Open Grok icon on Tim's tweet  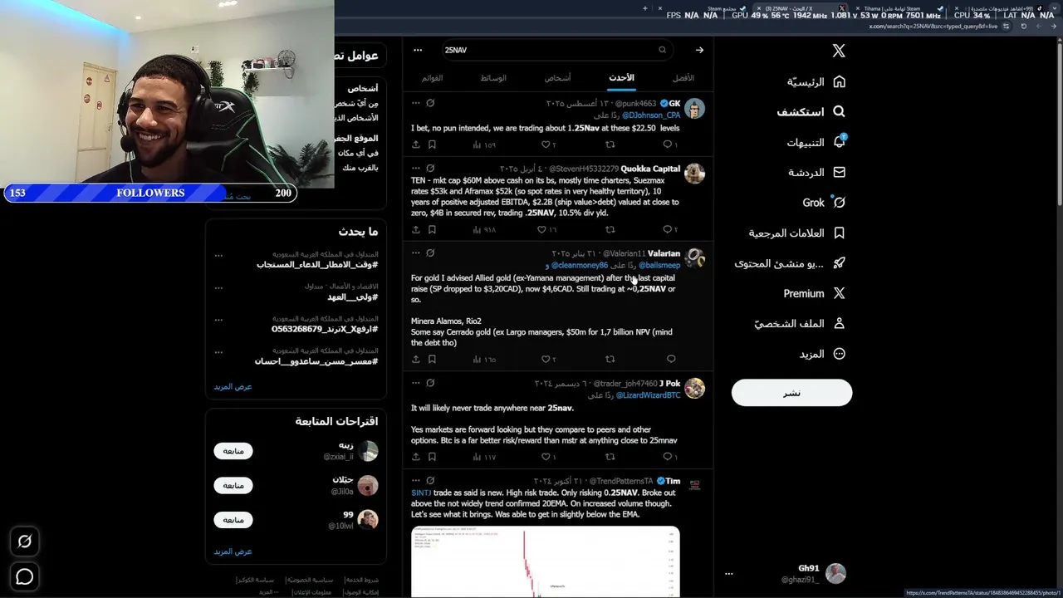click(430, 480)
